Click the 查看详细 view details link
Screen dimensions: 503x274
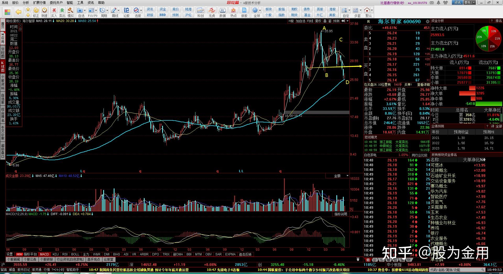[x=423, y=85]
